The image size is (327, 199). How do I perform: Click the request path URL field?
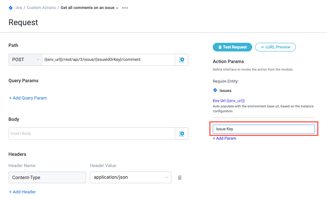(108, 59)
